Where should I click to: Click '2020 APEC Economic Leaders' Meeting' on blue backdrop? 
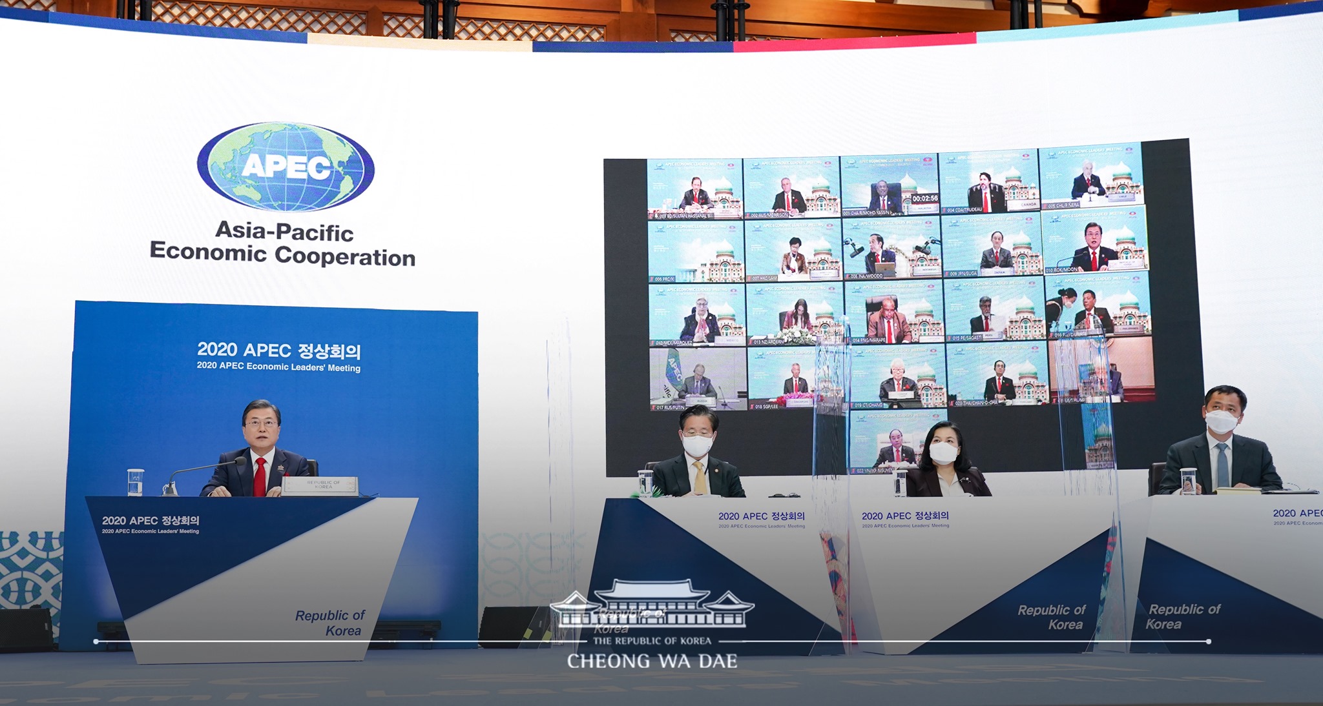278,367
